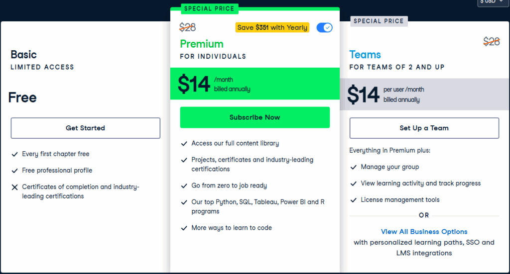Image resolution: width=510 pixels, height=274 pixels.
Task: Open the USD currency dropdown
Action: click(x=494, y=2)
